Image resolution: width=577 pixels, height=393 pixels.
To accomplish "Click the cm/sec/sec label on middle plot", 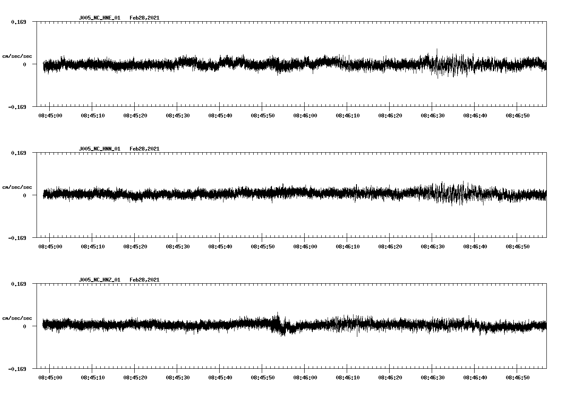I will point(17,187).
